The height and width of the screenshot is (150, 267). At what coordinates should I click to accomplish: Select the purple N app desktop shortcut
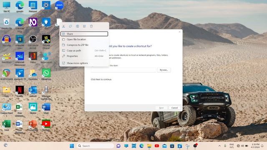33,23
